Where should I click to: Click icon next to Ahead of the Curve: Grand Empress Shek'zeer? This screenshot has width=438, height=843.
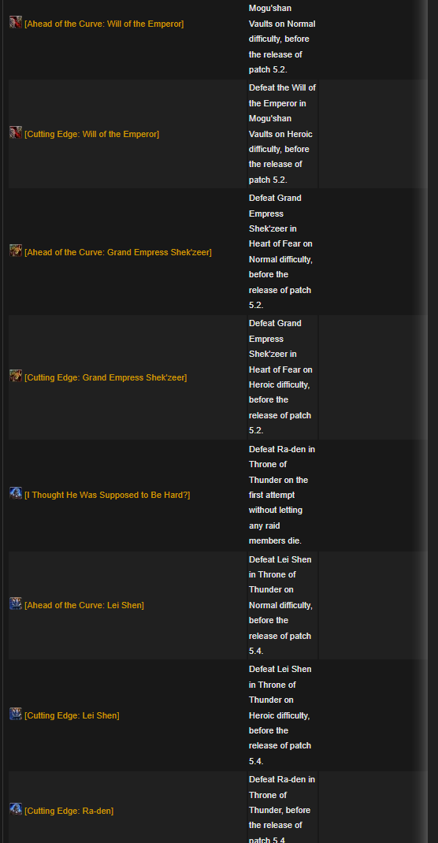coord(16,251)
